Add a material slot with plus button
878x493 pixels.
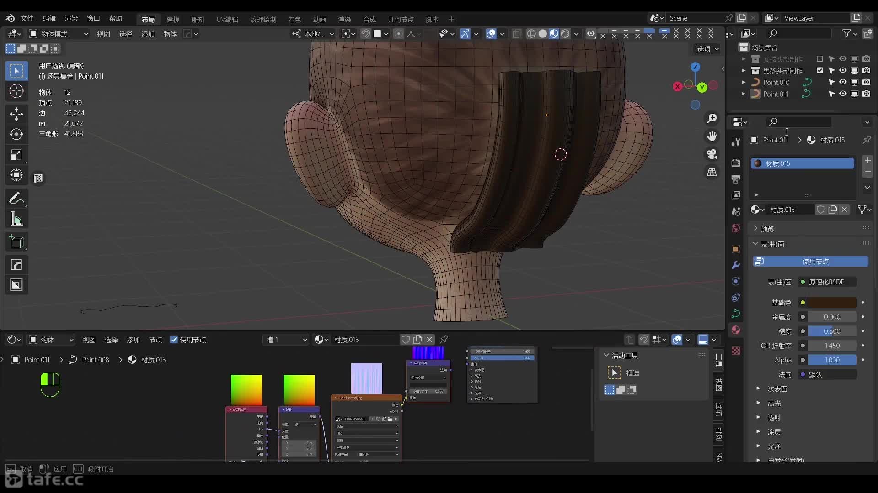[x=867, y=160]
